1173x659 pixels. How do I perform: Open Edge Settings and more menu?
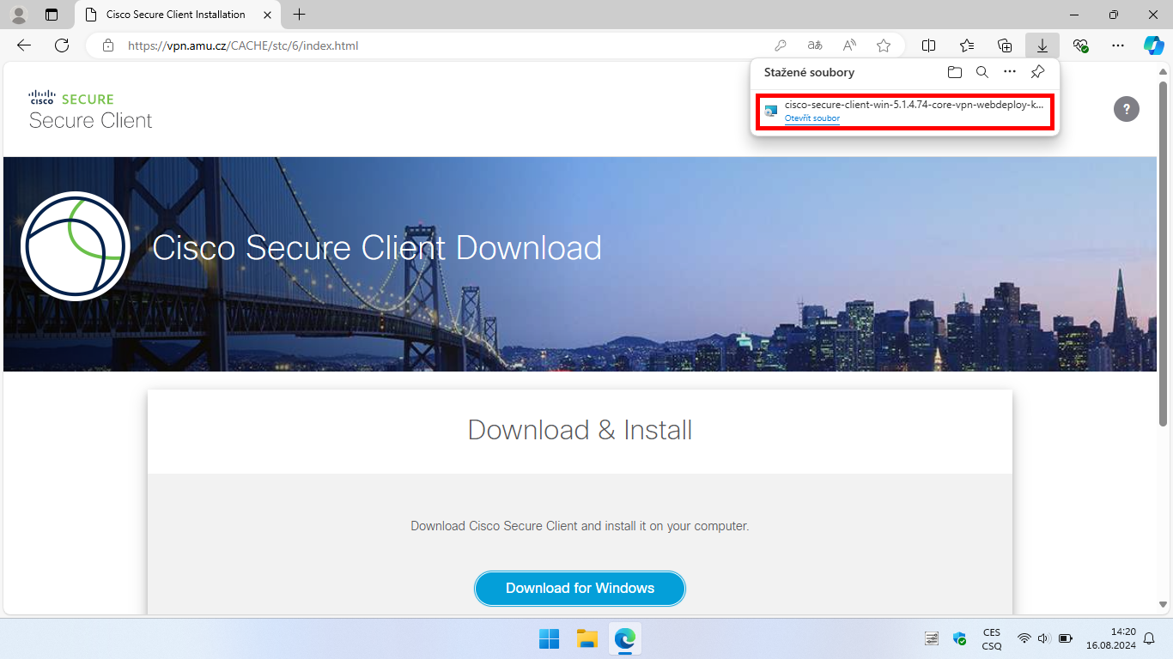click(1117, 45)
